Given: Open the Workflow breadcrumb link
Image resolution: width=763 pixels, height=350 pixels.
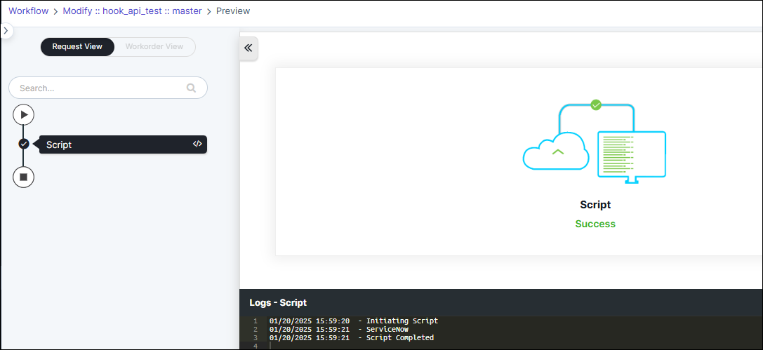Looking at the screenshot, I should click(29, 11).
